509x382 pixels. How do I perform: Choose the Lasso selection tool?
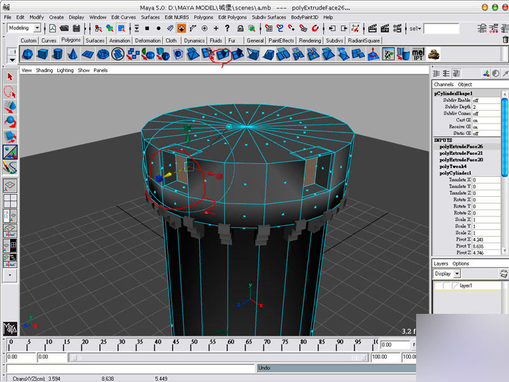(x=10, y=92)
